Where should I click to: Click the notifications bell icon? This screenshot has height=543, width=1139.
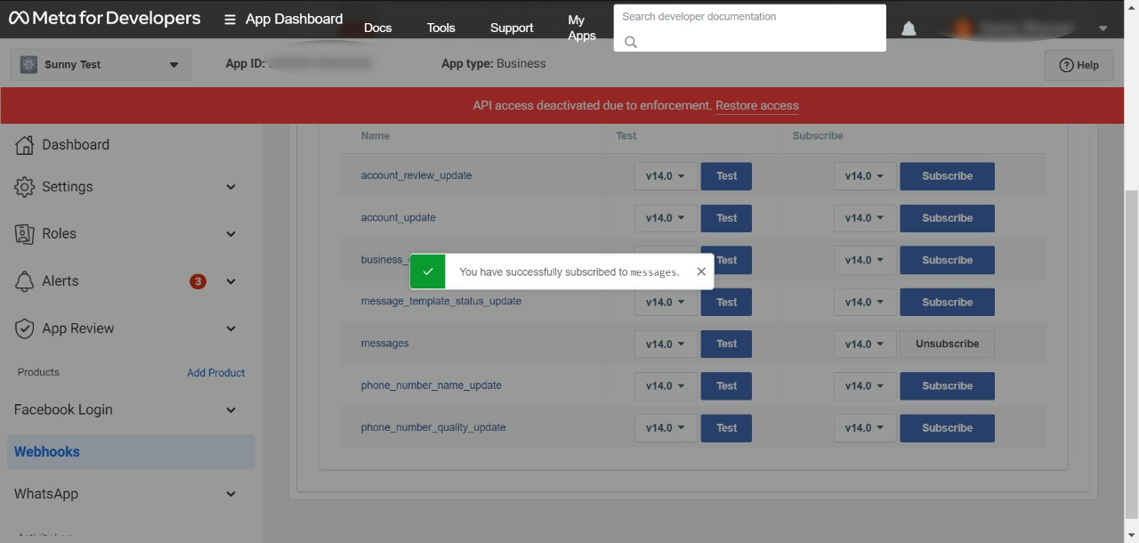909,28
